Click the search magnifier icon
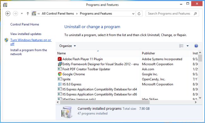The image size is (205, 123). point(195,14)
